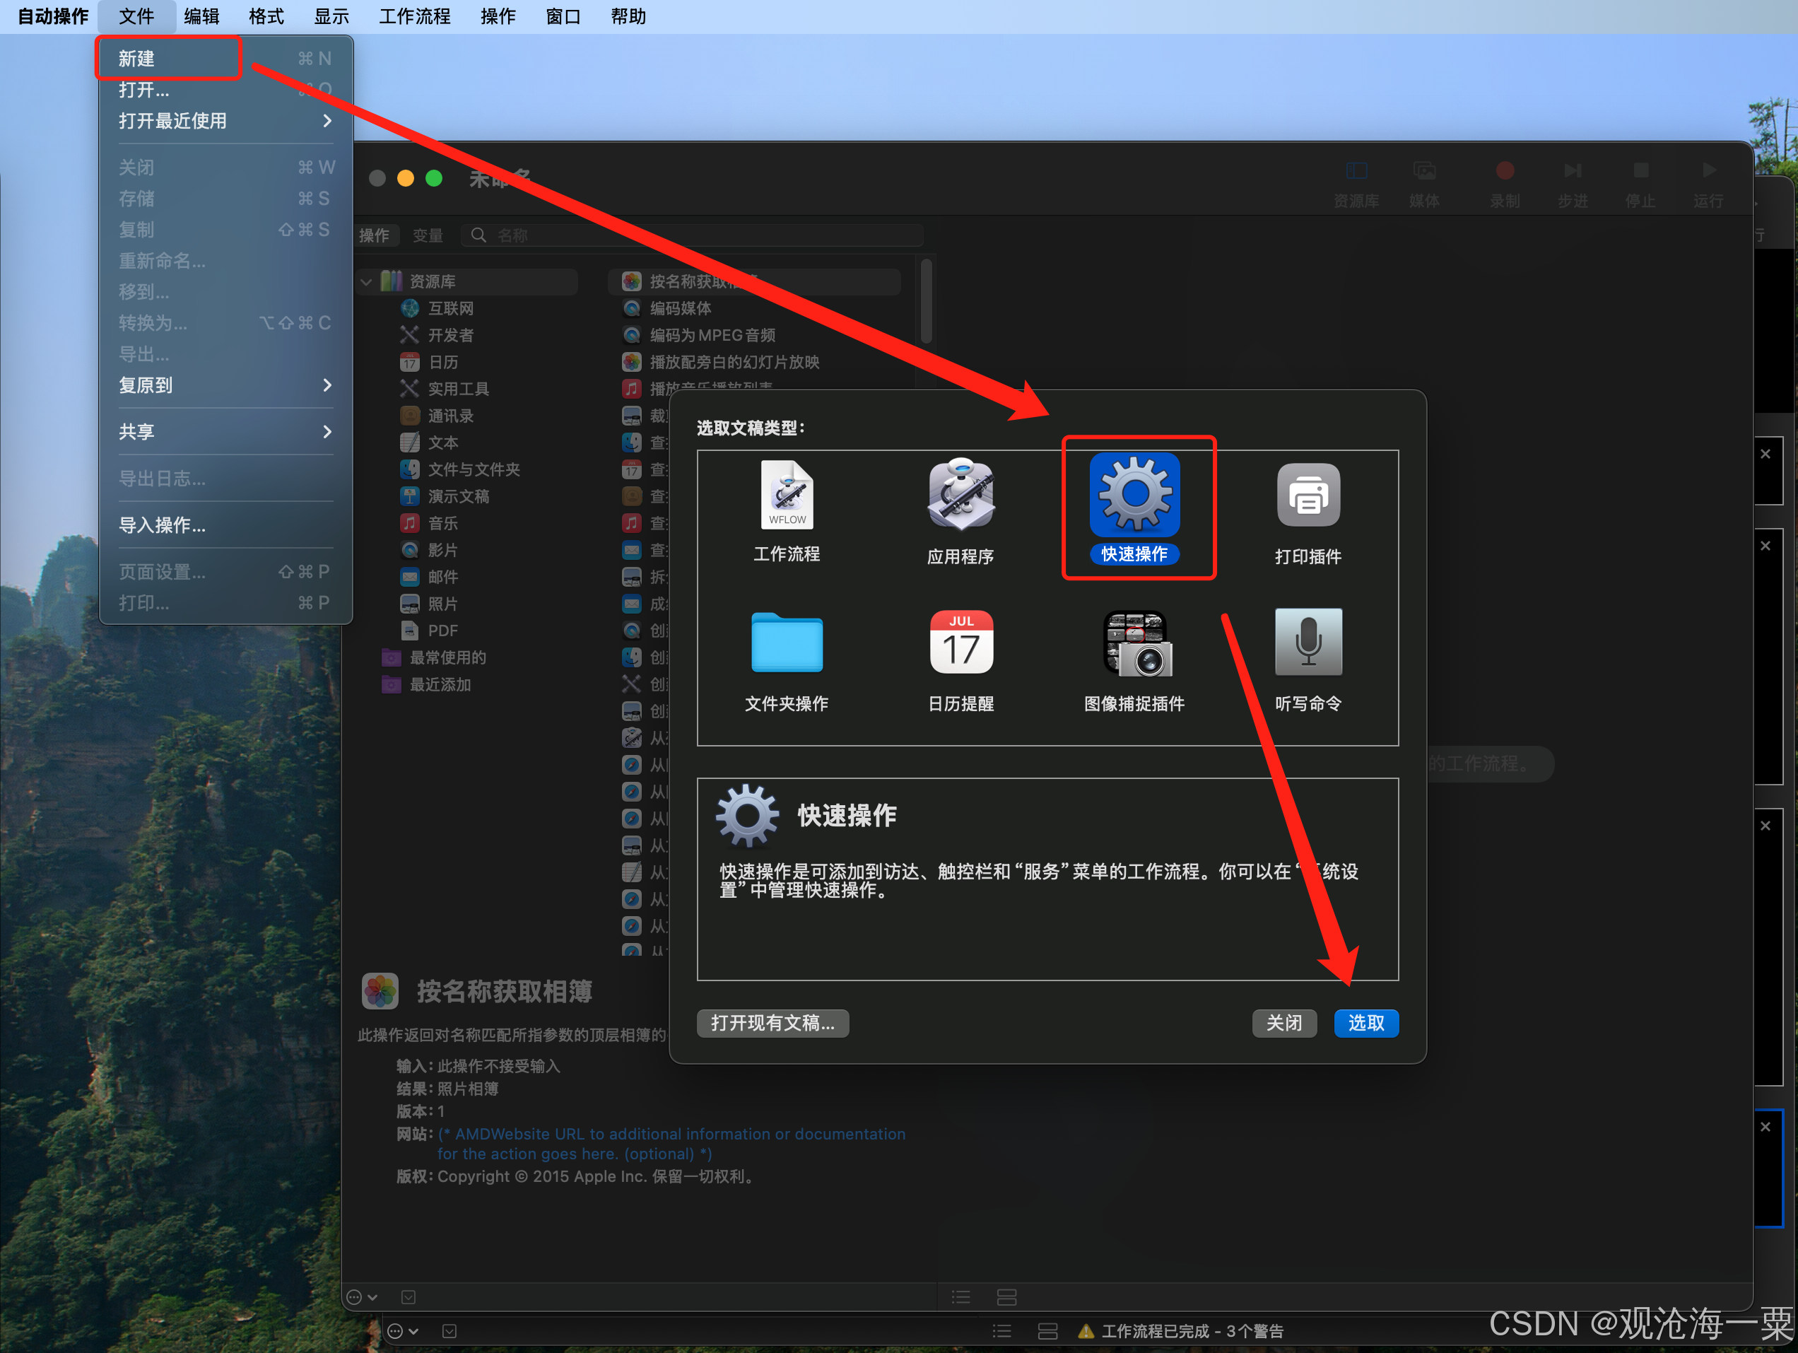Select the 工作流程 document type icon
This screenshot has width=1798, height=1353.
coord(786,495)
